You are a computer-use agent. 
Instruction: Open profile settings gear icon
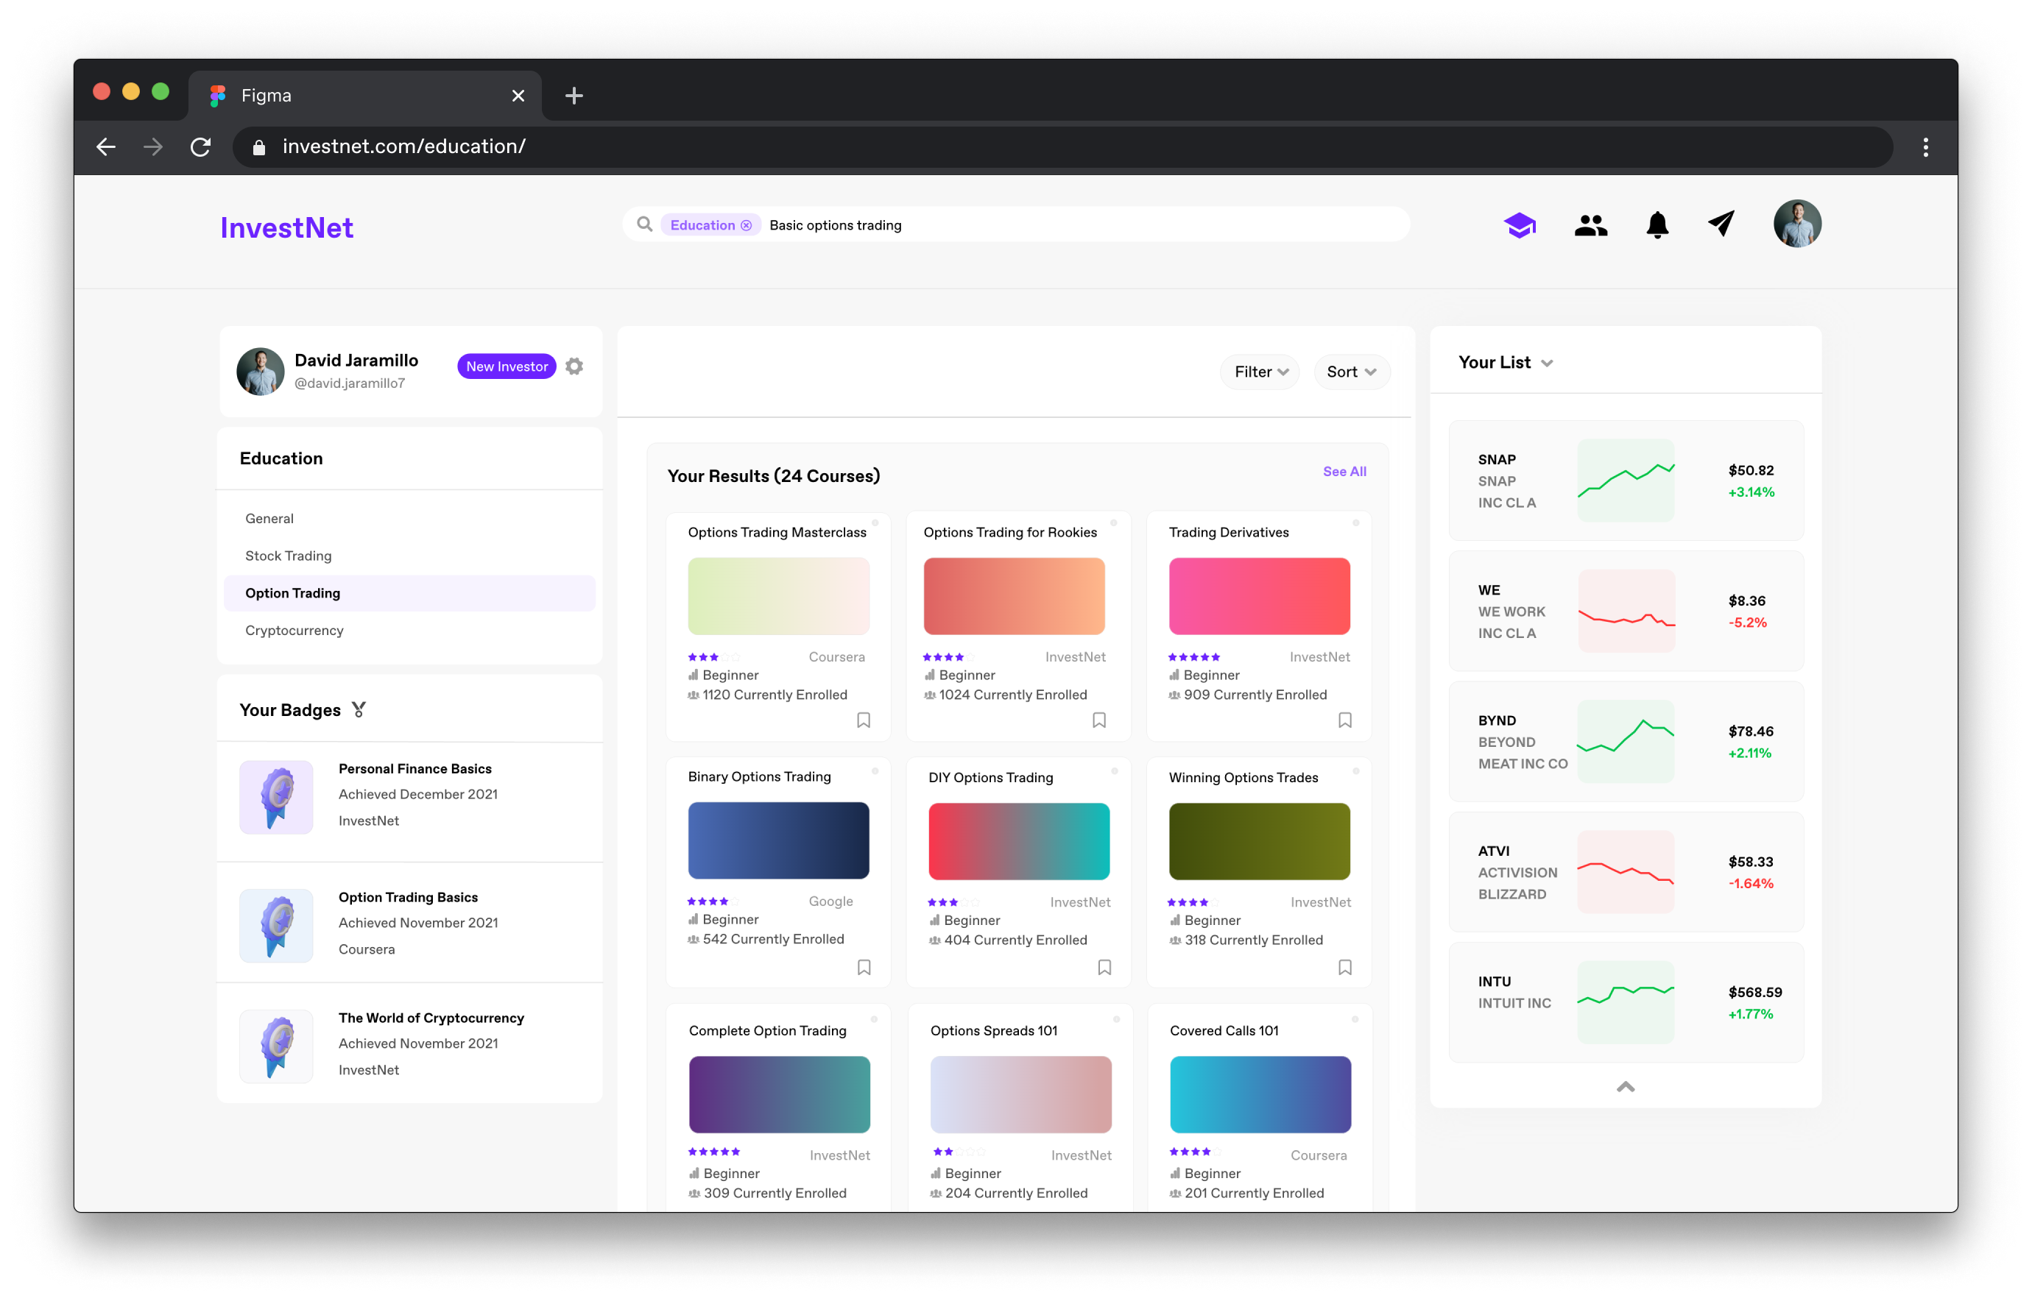coord(574,366)
